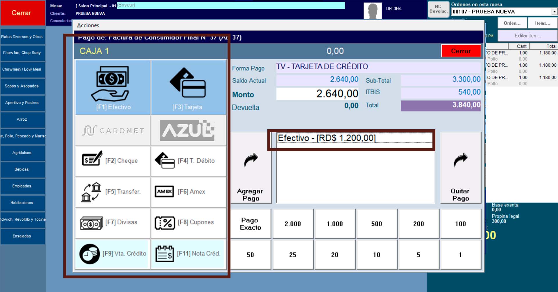Choose the F6 Amex payment option

point(188,192)
